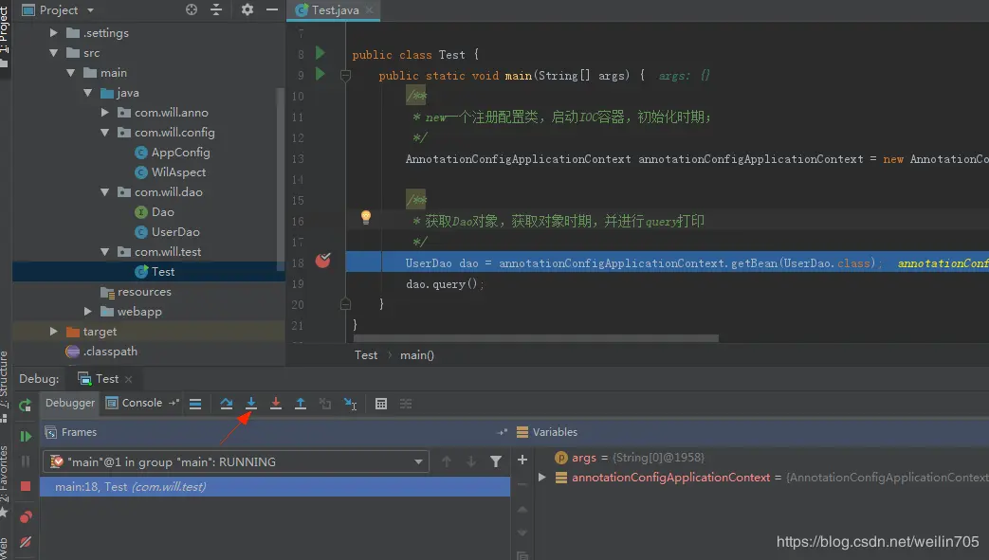Collapse the com.will.test package
Image resolution: width=989 pixels, height=560 pixels.
click(x=104, y=252)
